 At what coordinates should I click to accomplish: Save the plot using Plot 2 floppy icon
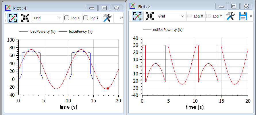243,16
